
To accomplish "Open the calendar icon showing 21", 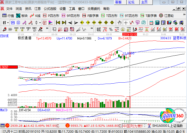I will pos(151,23).
